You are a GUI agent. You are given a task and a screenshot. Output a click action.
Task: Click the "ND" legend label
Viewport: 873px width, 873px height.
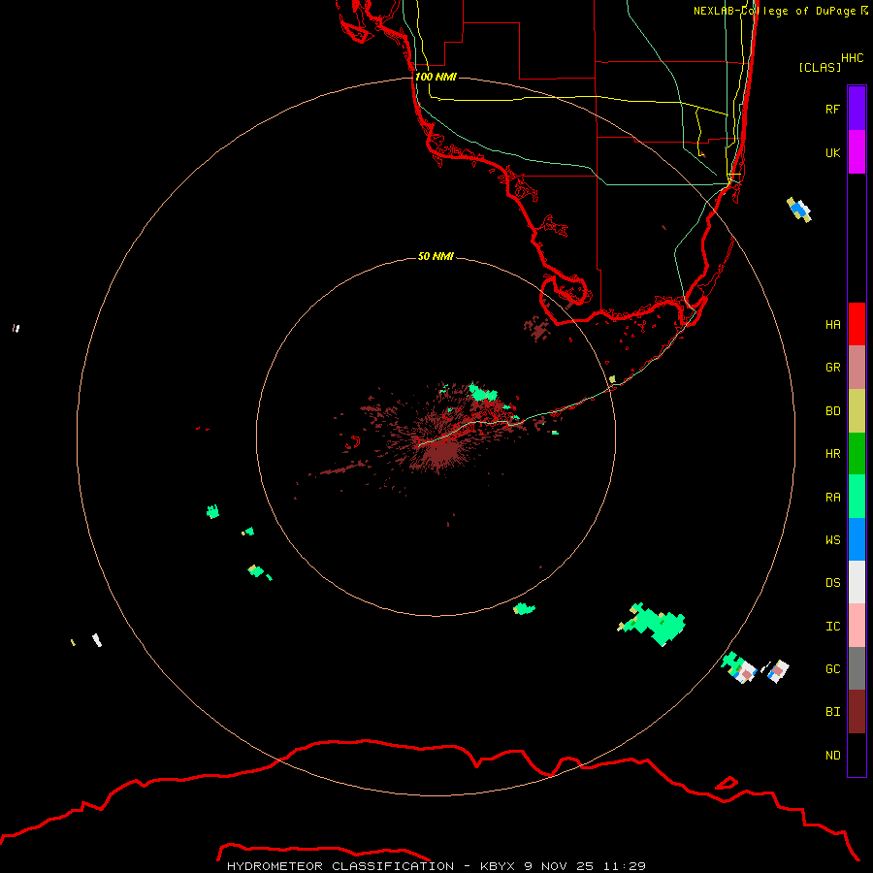832,756
